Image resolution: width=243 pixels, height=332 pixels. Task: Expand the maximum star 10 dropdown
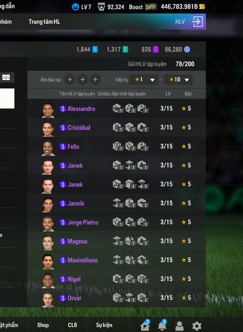pyautogui.click(x=178, y=80)
